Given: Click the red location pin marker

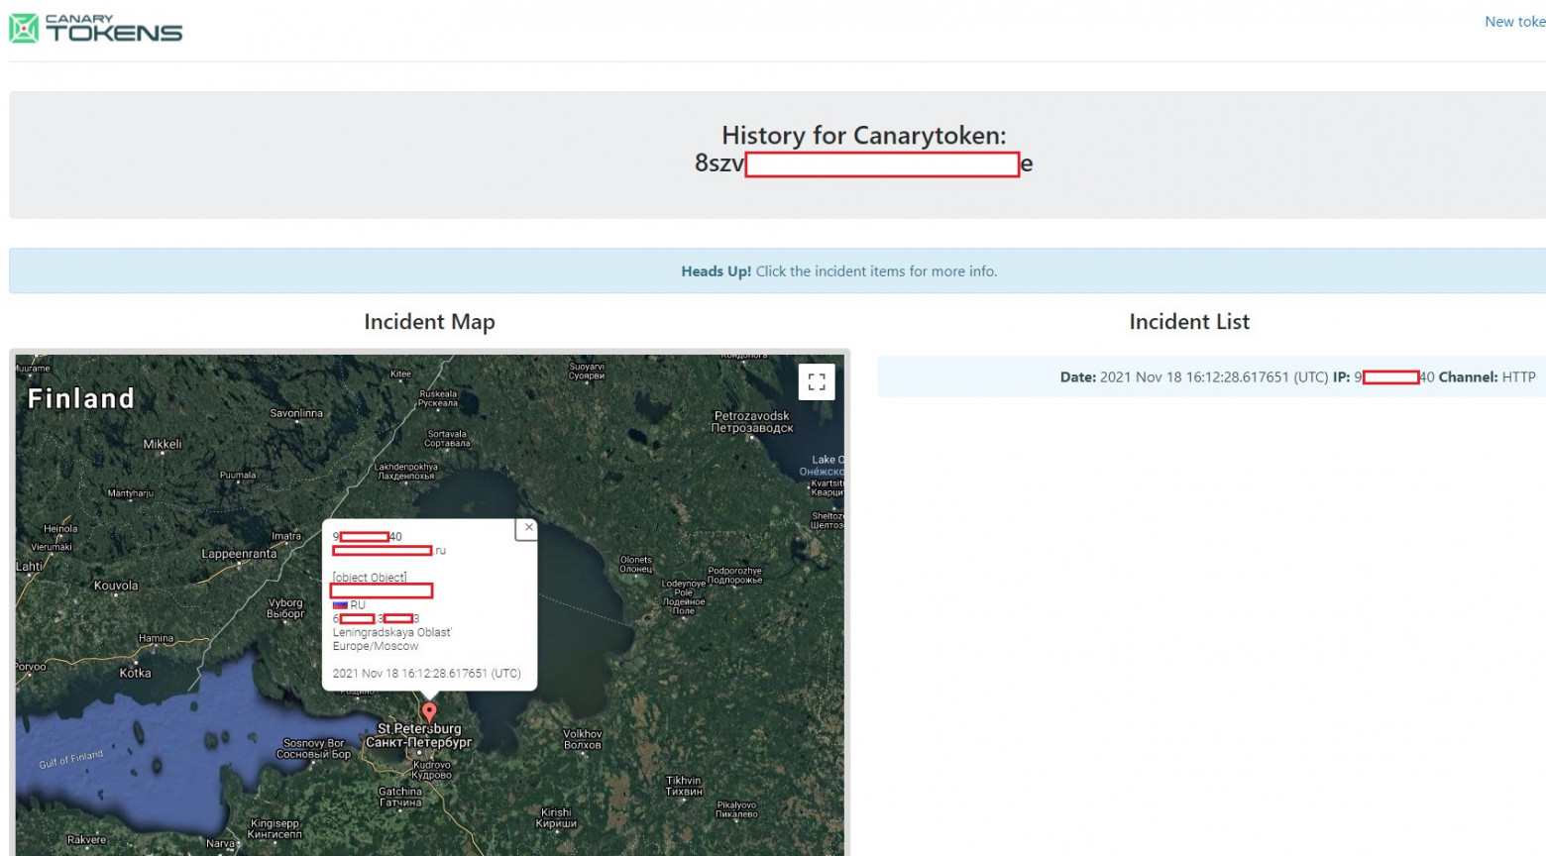Looking at the screenshot, I should (x=429, y=713).
